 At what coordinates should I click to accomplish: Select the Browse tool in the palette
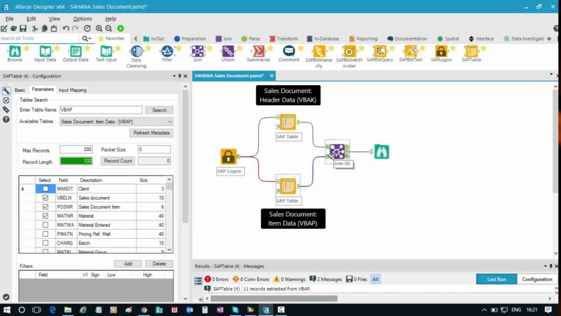pos(14,54)
